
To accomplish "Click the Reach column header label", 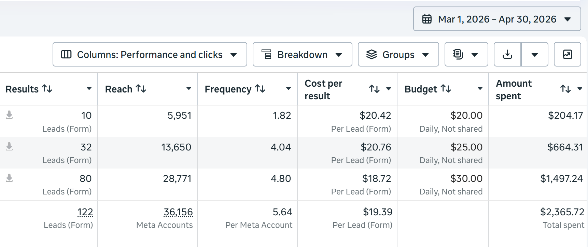I will [119, 89].
